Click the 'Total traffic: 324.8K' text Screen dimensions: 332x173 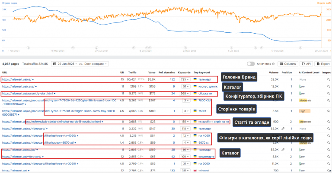(35, 64)
